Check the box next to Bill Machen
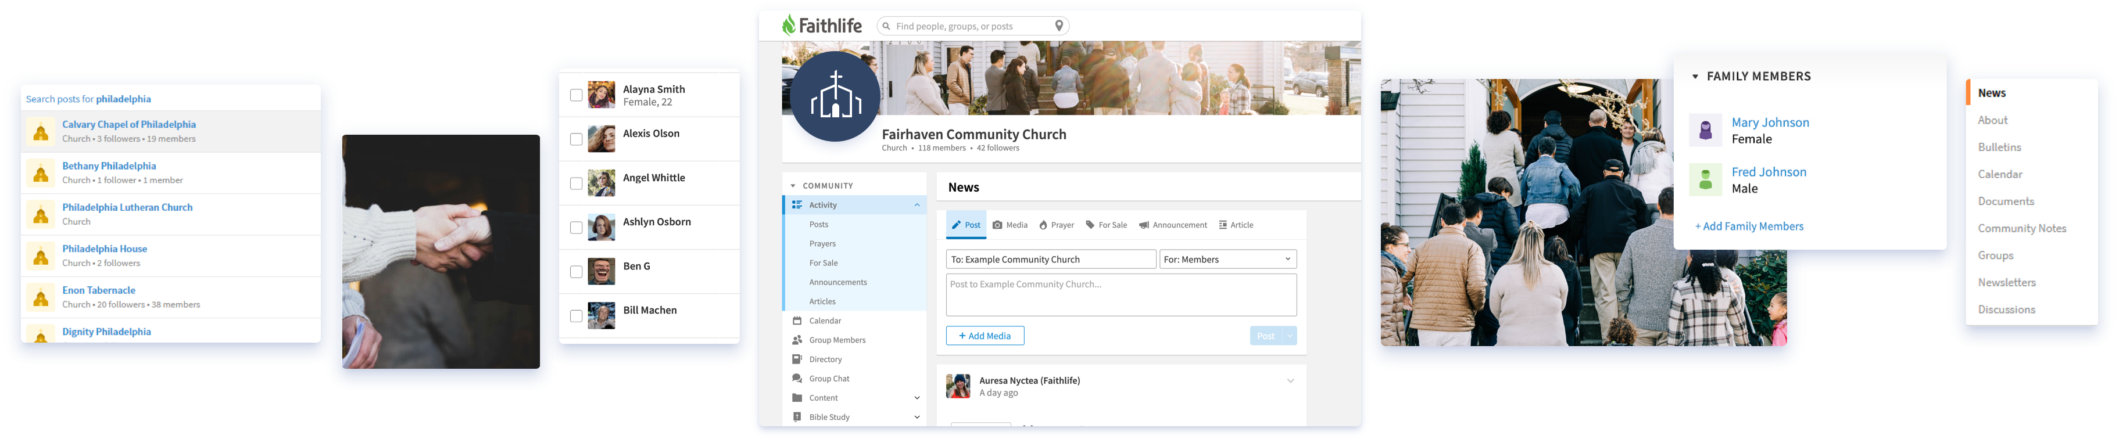Viewport: 2119px width, 439px height. [576, 316]
